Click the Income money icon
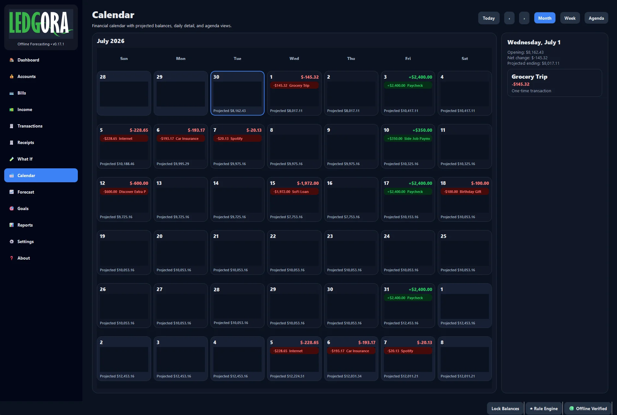617x415 pixels. pyautogui.click(x=12, y=109)
